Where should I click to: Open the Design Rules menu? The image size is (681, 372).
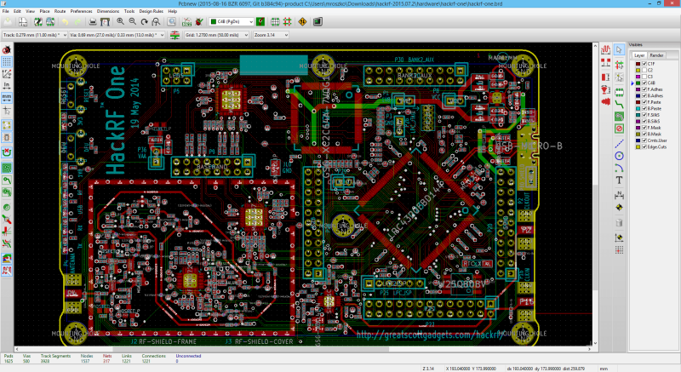152,11
